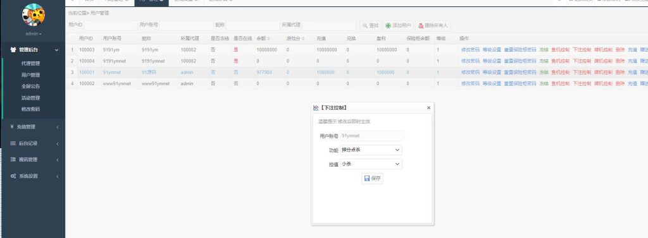Expand the 视讯管理 sidebar section
The height and width of the screenshot is (238, 648).
click(33, 160)
